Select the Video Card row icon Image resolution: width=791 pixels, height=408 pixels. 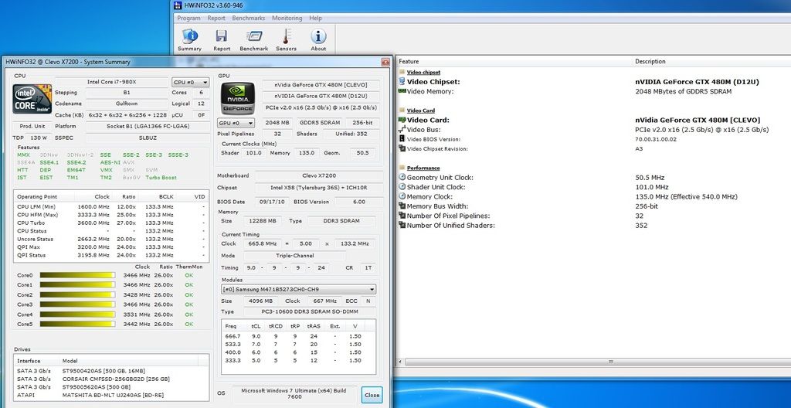(x=402, y=120)
